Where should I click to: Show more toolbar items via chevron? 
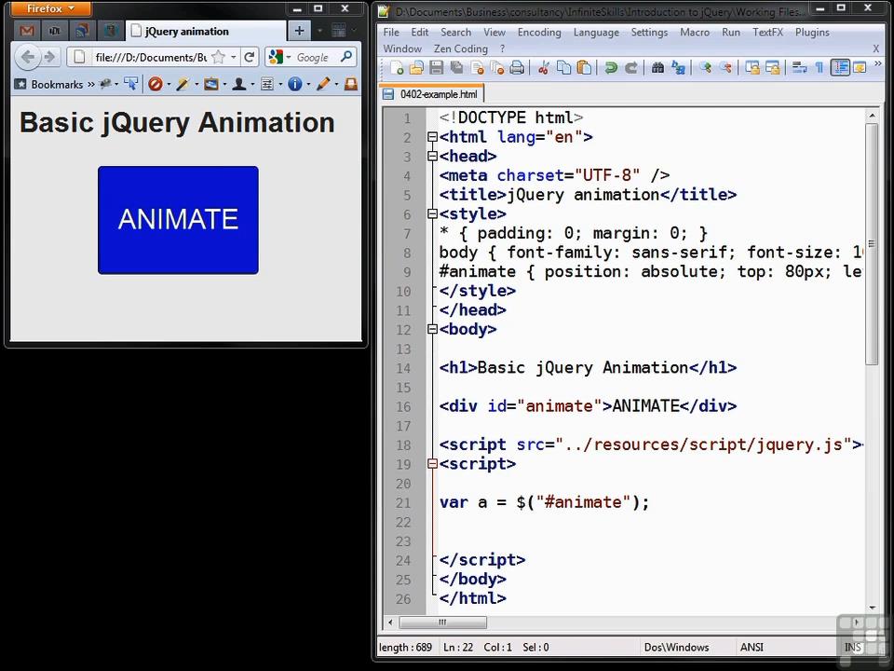click(x=877, y=64)
